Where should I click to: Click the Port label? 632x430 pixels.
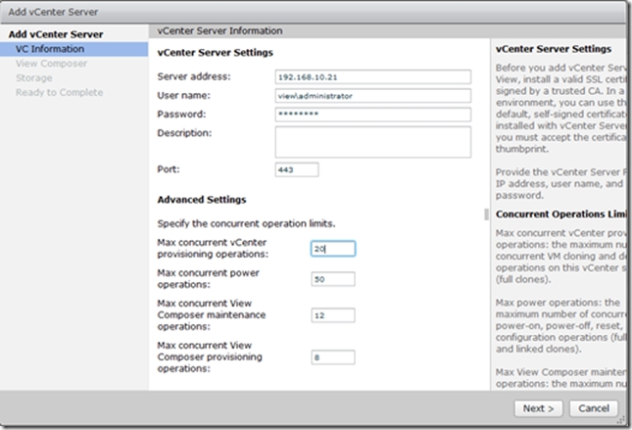169,169
